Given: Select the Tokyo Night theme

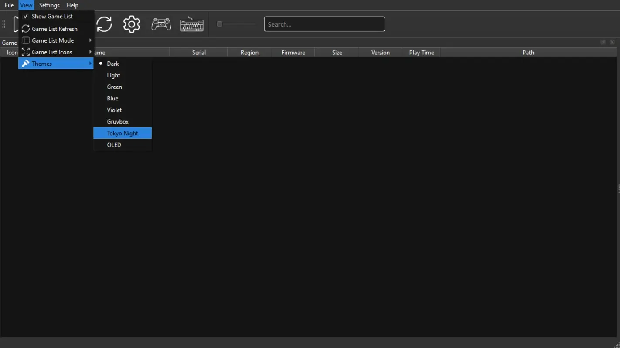Looking at the screenshot, I should point(123,133).
